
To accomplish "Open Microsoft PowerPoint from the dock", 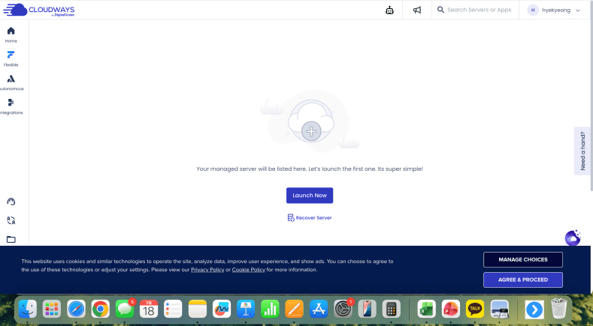I will [451, 310].
